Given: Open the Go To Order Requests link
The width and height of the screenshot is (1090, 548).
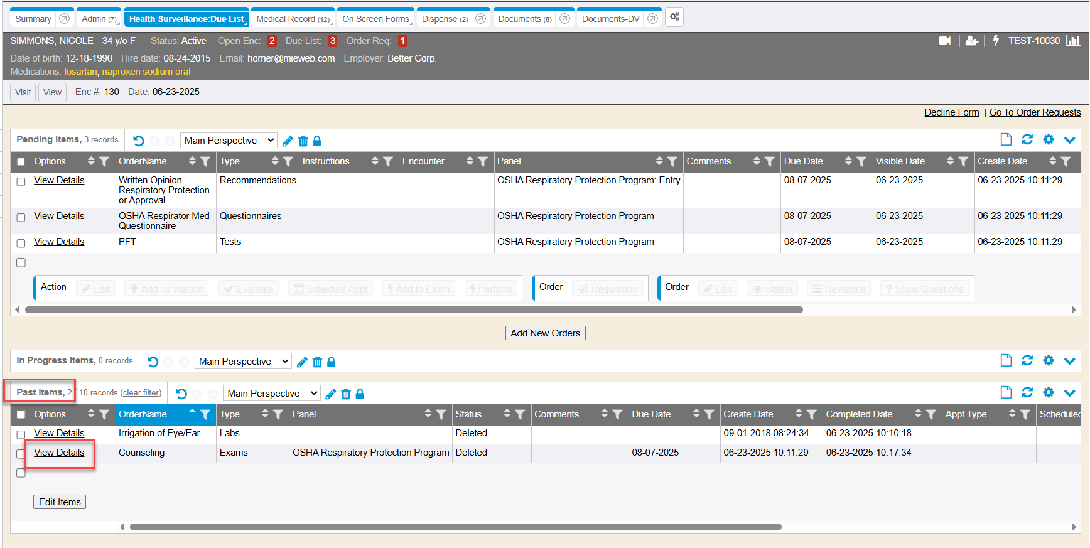Looking at the screenshot, I should click(x=1035, y=112).
